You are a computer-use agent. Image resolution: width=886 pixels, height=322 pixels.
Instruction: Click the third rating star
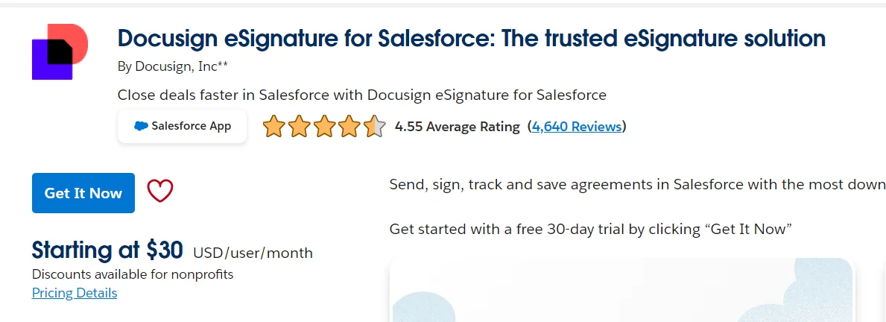tap(324, 127)
